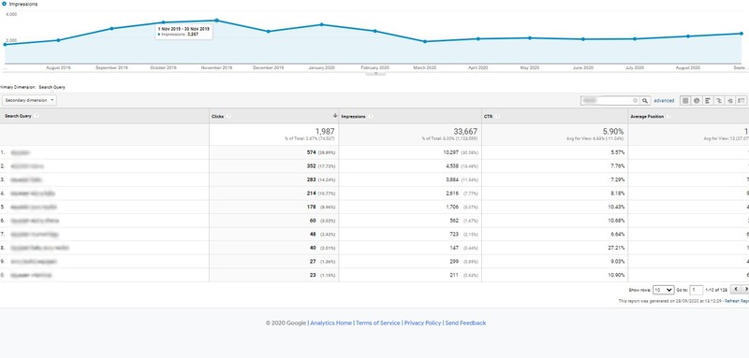Open the Secondary dimension dropdown
The width and height of the screenshot is (749, 358).
(x=29, y=101)
